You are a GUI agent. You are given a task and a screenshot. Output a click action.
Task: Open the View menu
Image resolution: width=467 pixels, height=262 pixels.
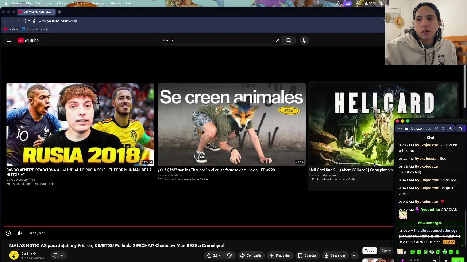tap(49, 3)
